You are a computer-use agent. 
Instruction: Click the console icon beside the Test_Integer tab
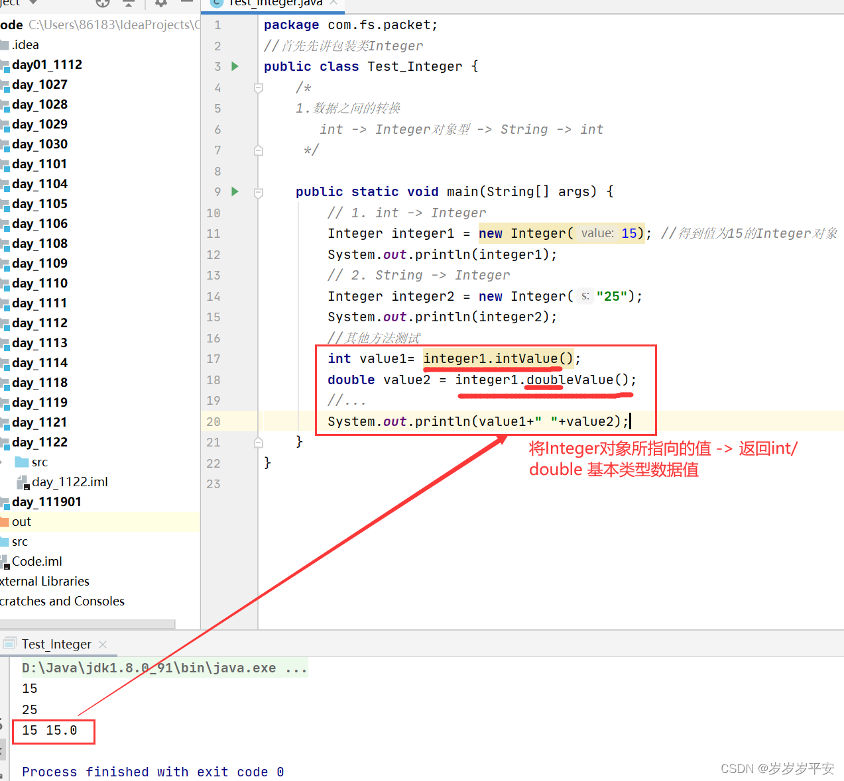click(x=10, y=643)
